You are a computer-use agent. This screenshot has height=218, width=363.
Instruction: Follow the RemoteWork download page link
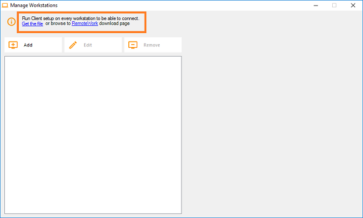click(x=85, y=24)
